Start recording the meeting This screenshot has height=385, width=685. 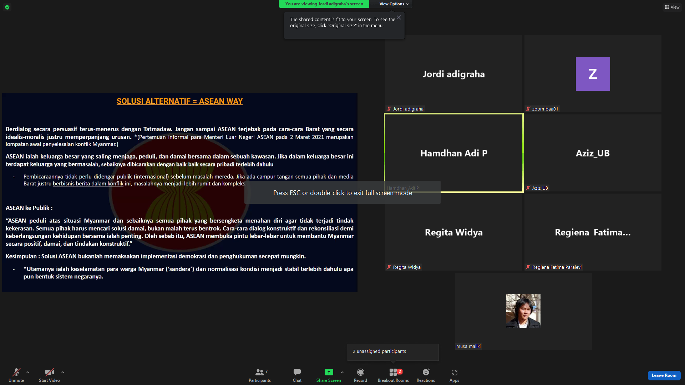(x=360, y=375)
